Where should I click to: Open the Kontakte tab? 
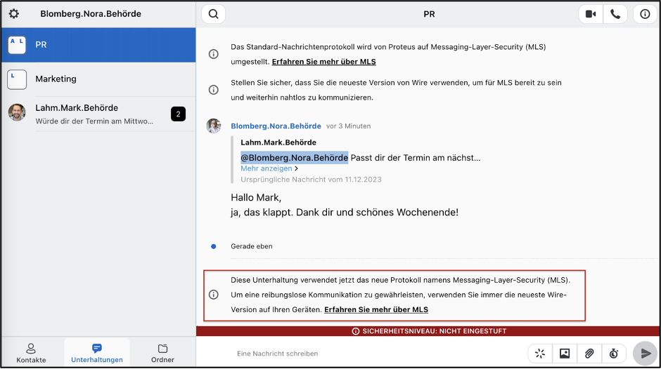(x=31, y=353)
